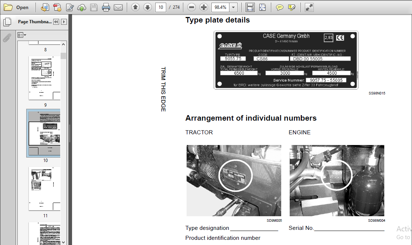The width and height of the screenshot is (412, 245).
Task: Open the Attachments paperclip panel
Action: tap(7, 38)
